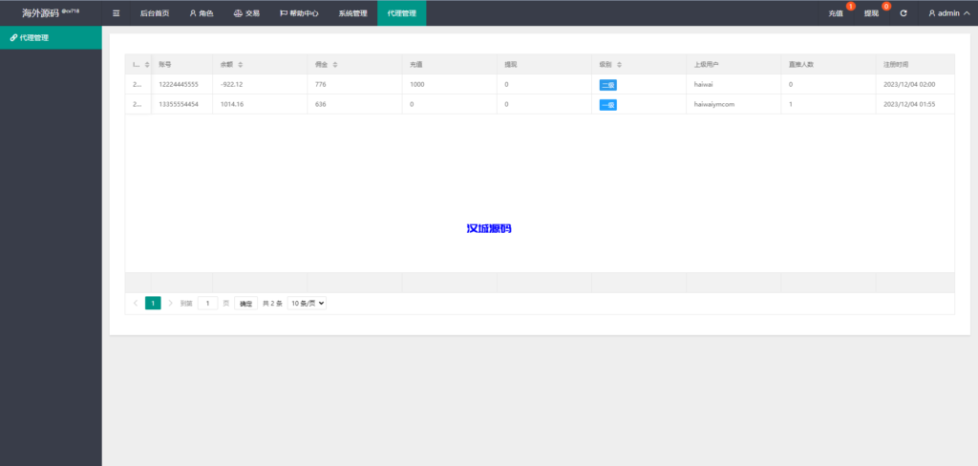
Task: Open the 交易 menu with scales icon
Action: tap(246, 13)
